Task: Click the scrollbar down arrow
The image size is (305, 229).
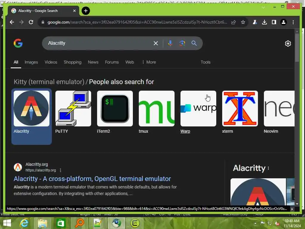Action: click(x=297, y=204)
